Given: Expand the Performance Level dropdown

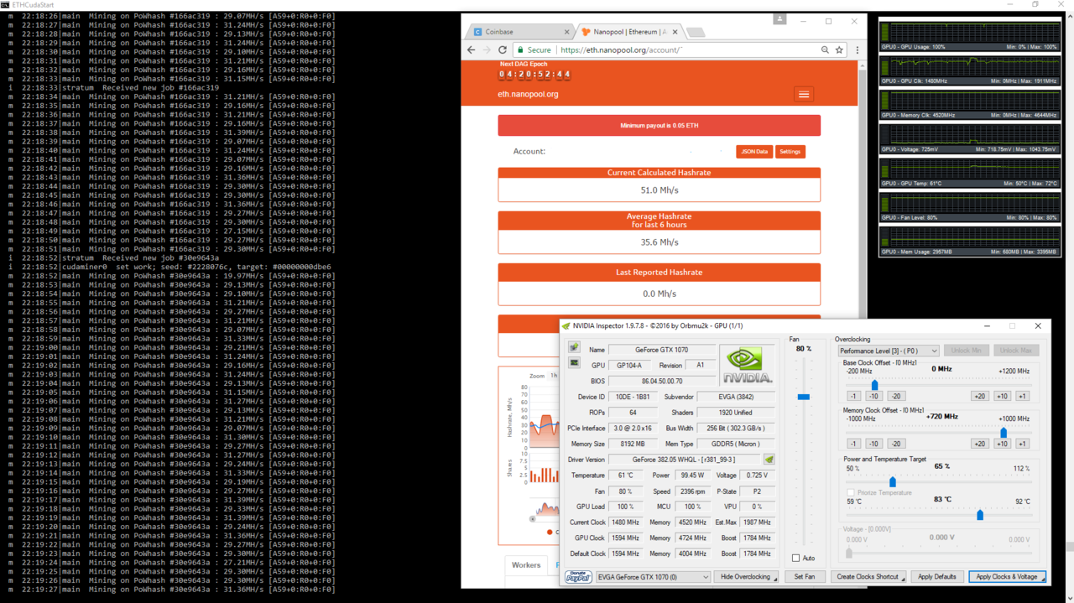Looking at the screenshot, I should [889, 351].
